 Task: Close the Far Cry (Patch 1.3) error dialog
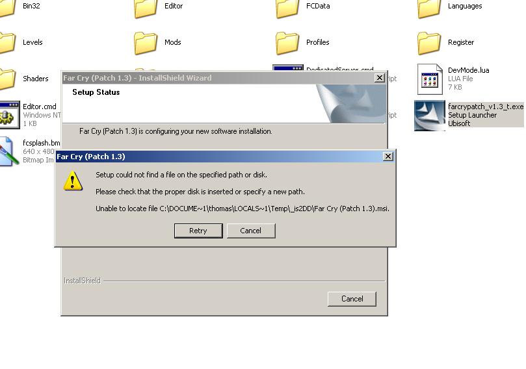[x=388, y=156]
